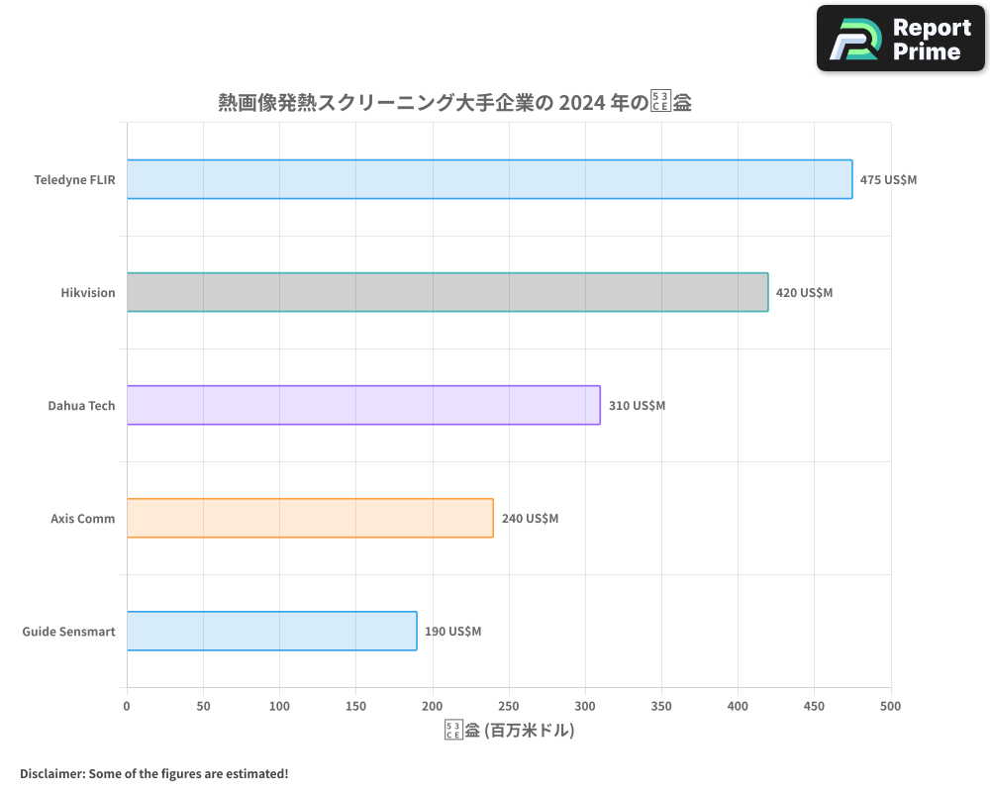This screenshot has height=792, width=990.
Task: Click the 240 US$M value label
Action: pos(531,518)
